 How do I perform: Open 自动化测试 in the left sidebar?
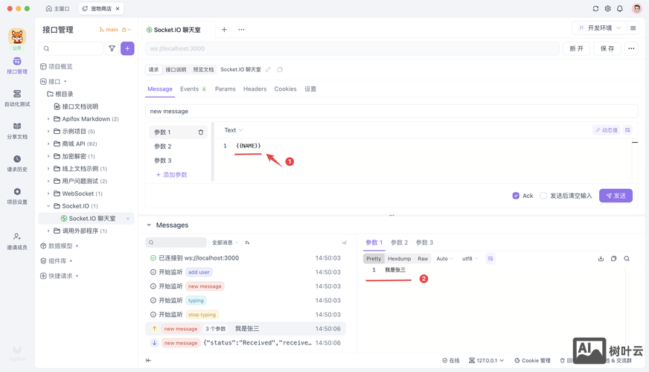click(x=17, y=98)
